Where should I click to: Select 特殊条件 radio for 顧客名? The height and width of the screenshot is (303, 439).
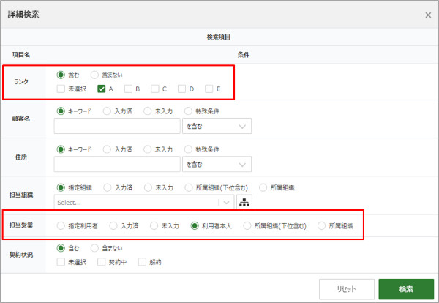(x=188, y=111)
